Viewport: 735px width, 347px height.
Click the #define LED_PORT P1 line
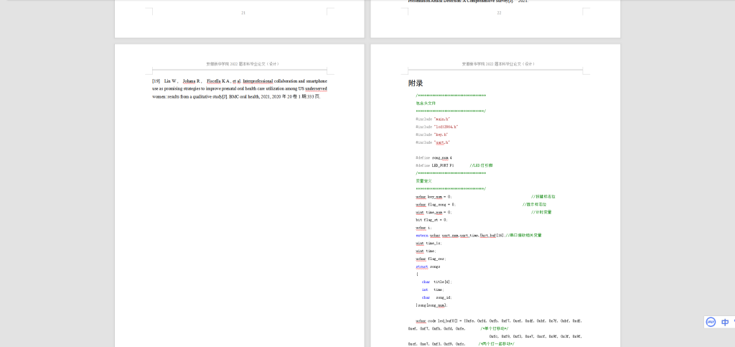434,165
